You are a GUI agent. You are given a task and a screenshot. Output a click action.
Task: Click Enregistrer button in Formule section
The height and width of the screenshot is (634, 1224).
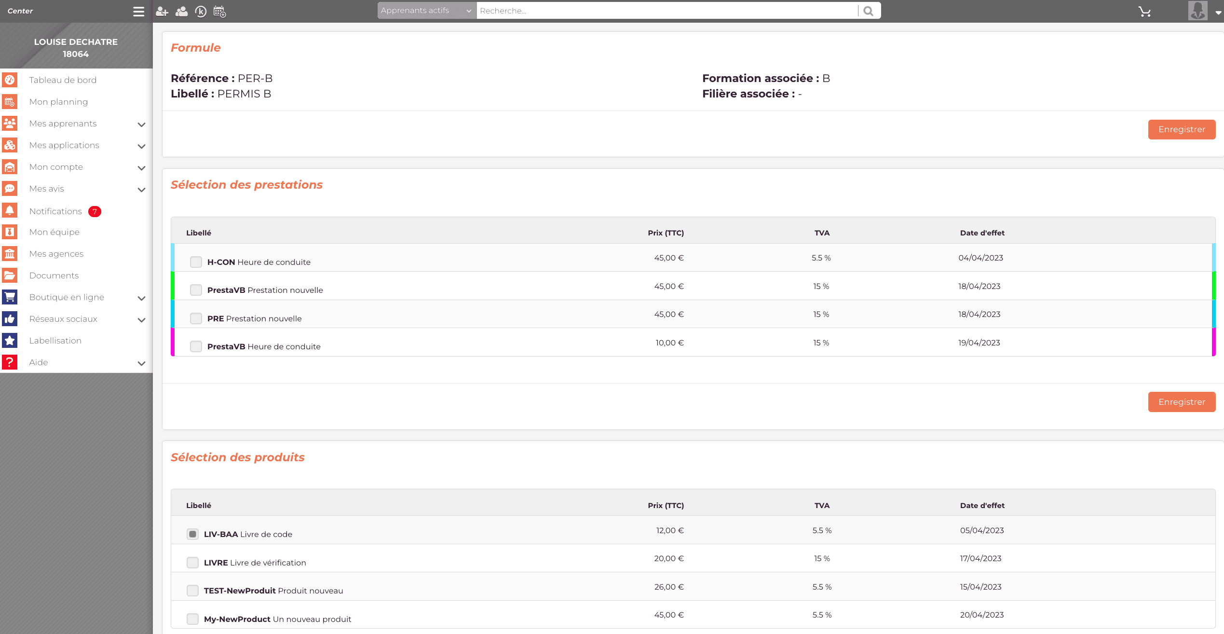1181,129
